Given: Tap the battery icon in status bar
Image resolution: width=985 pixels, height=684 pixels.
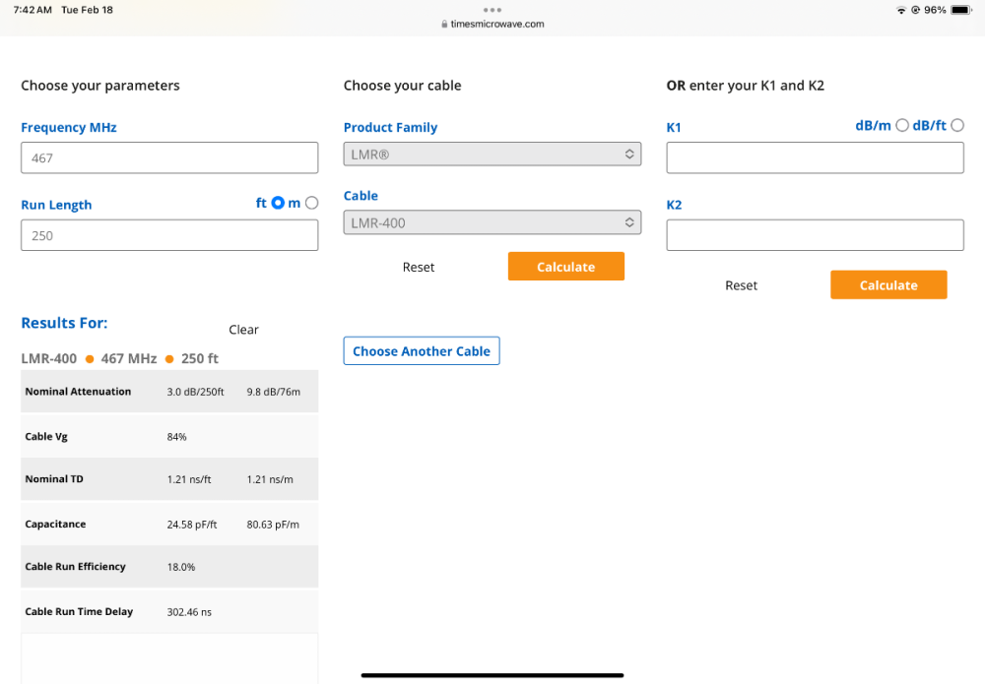Looking at the screenshot, I should [x=960, y=10].
